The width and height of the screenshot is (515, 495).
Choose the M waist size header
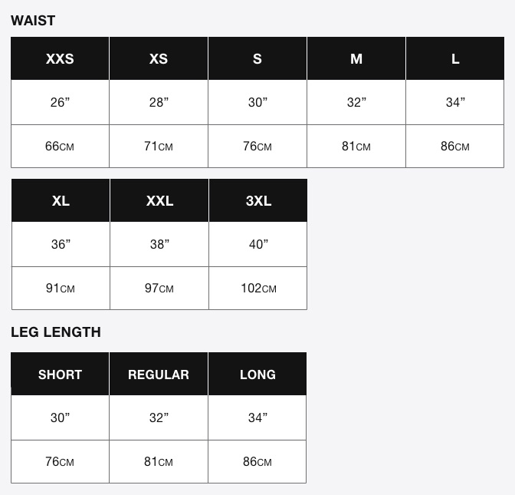(356, 58)
